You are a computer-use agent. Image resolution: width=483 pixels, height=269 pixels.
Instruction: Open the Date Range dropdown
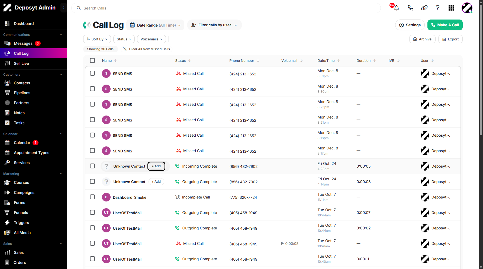pos(155,25)
